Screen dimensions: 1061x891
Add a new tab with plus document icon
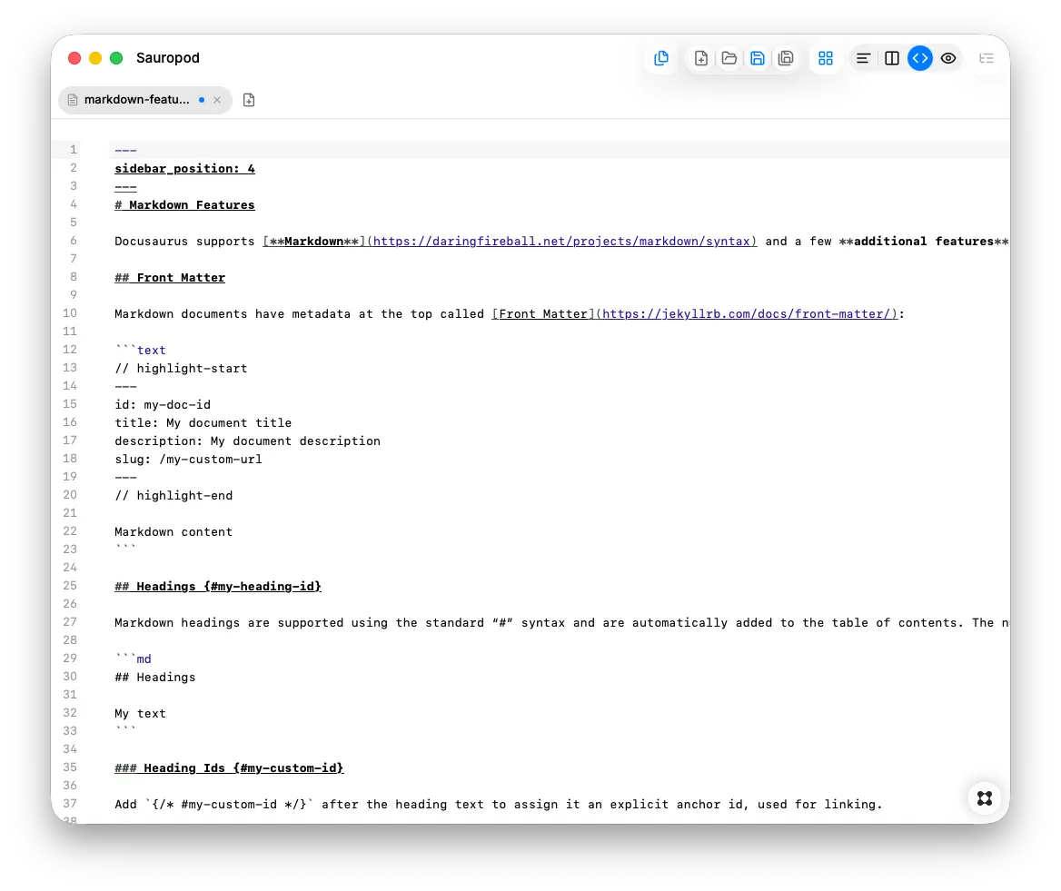[249, 99]
